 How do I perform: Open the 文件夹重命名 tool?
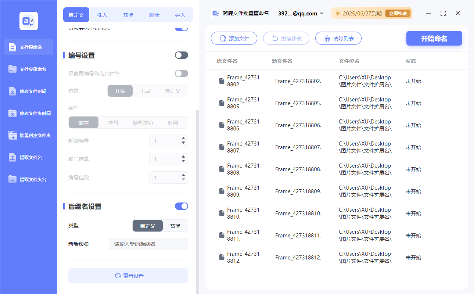(28, 69)
